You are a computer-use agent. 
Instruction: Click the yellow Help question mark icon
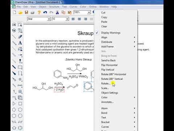click(x=39, y=12)
